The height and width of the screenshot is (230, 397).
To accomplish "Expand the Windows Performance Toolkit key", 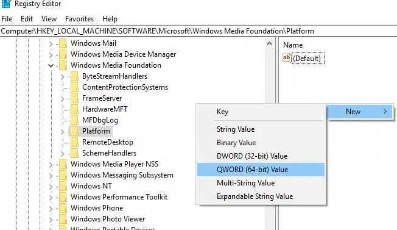I will click(51, 197).
